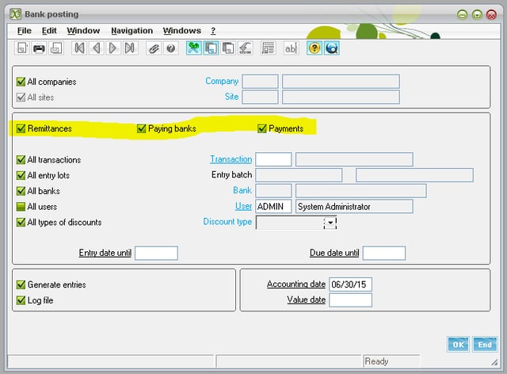Open the Navigation menu
This screenshot has width=507, height=374.
tap(132, 30)
